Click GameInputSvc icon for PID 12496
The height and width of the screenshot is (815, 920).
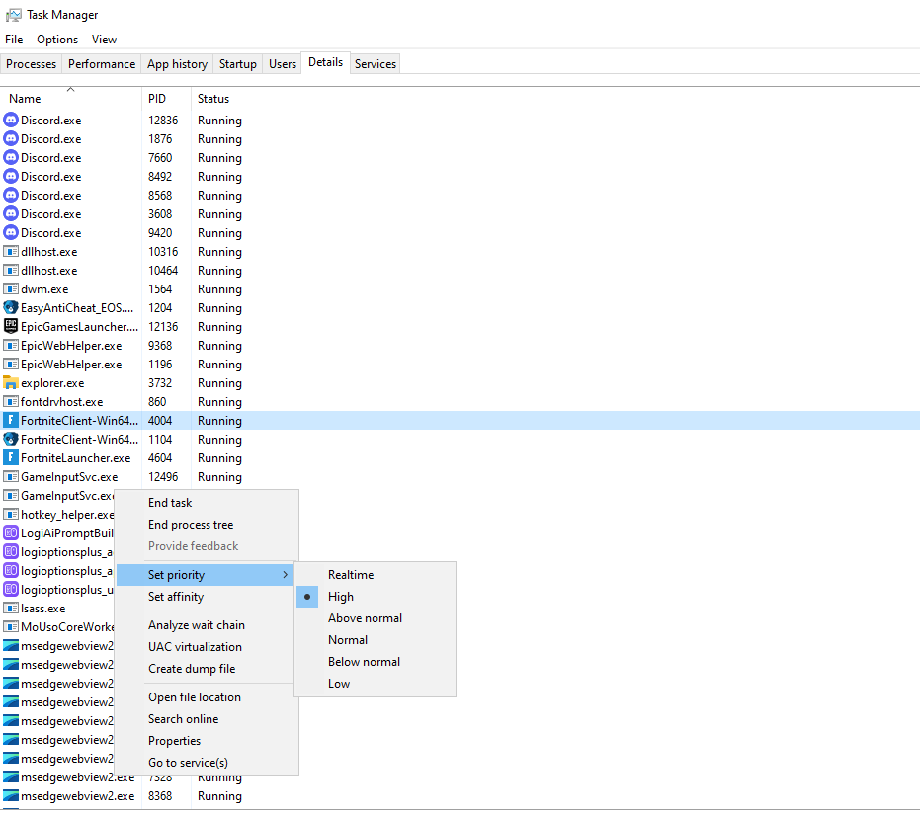11,477
